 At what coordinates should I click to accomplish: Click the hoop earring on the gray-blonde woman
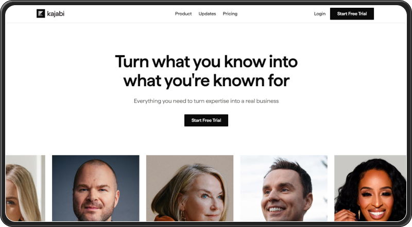click(182, 216)
